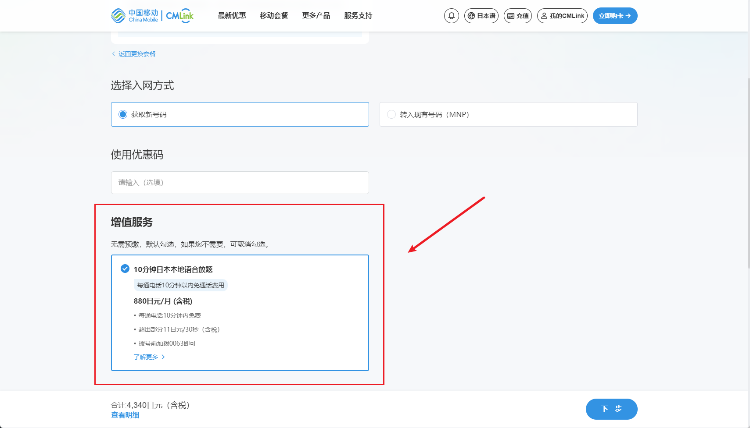Open the notification bell icon
This screenshot has width=750, height=428.
451,16
